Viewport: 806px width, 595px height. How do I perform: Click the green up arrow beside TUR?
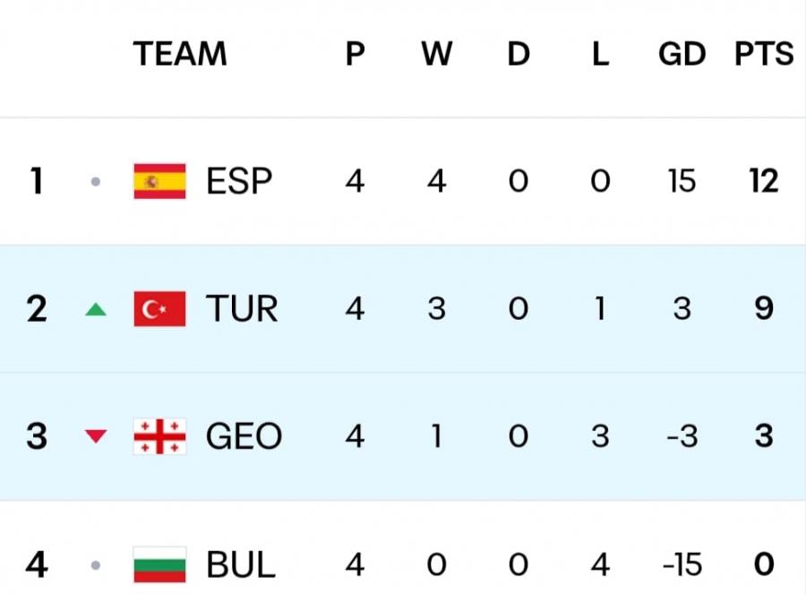(96, 310)
